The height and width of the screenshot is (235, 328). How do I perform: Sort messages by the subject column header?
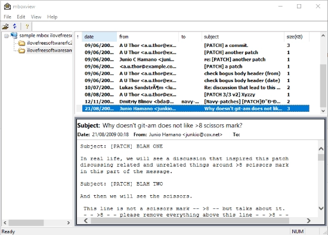click(x=243, y=37)
